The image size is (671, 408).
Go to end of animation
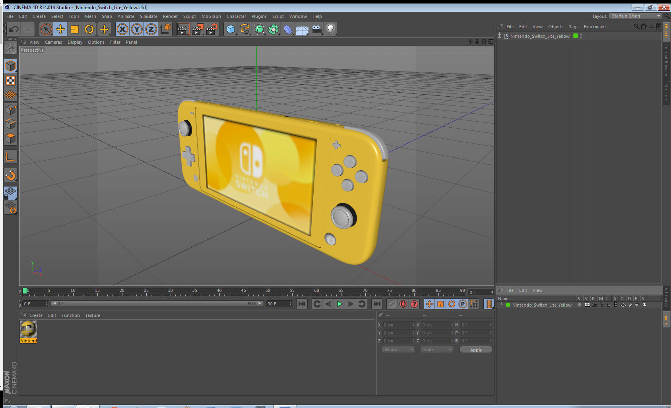[x=377, y=304]
